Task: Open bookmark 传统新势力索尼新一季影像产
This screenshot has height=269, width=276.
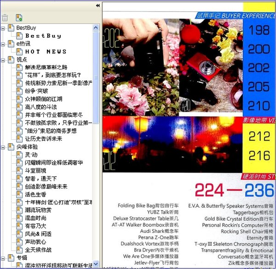Action: 58,83
